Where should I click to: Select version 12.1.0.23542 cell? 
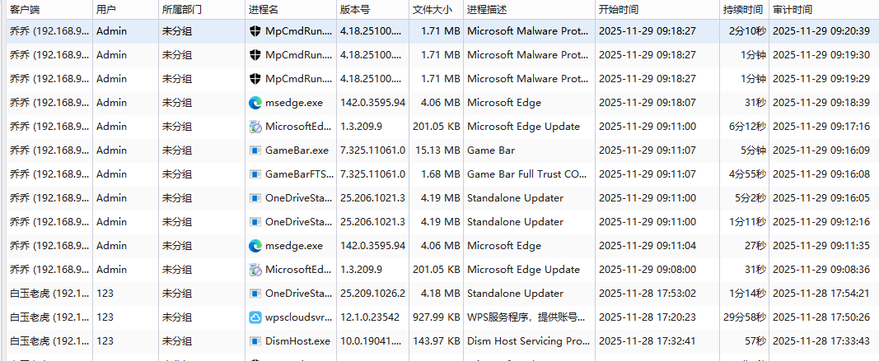pos(370,317)
